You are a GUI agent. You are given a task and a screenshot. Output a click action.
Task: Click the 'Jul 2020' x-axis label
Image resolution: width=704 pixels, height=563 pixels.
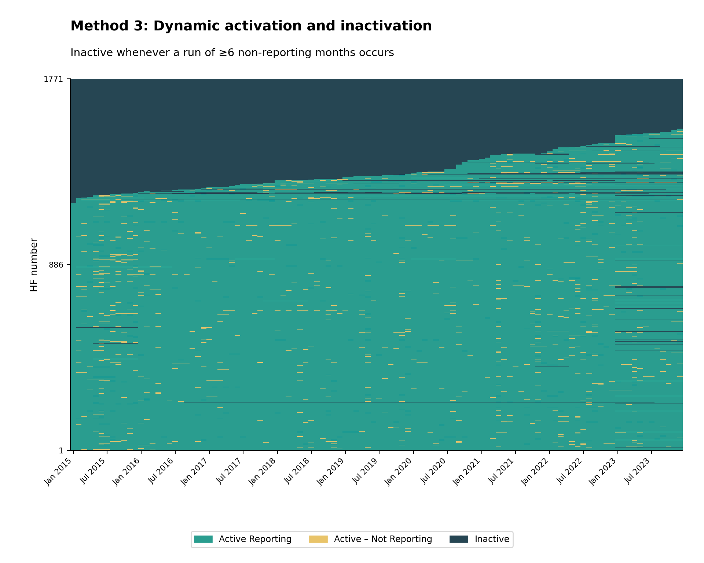[434, 471]
